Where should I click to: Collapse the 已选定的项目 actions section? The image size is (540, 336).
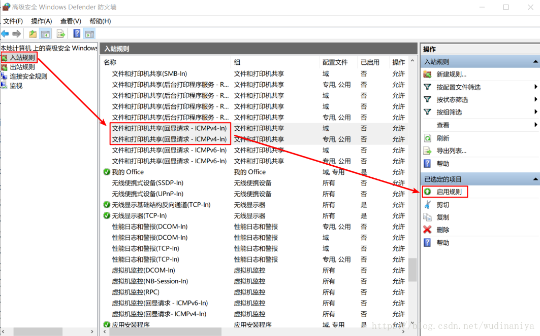535,179
